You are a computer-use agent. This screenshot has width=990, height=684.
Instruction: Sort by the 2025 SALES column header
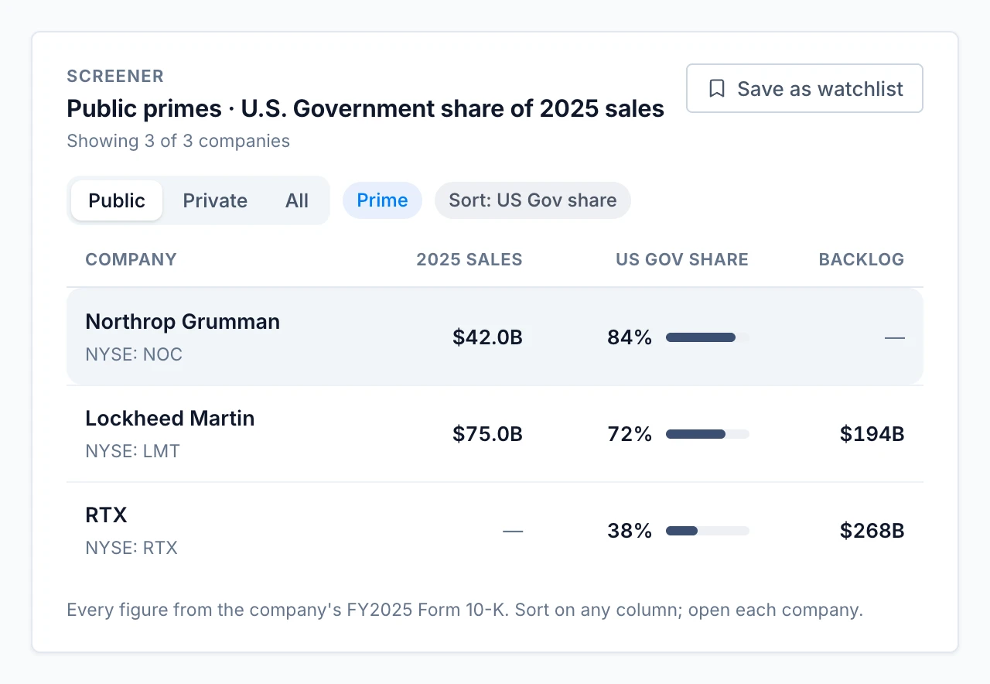pos(469,259)
